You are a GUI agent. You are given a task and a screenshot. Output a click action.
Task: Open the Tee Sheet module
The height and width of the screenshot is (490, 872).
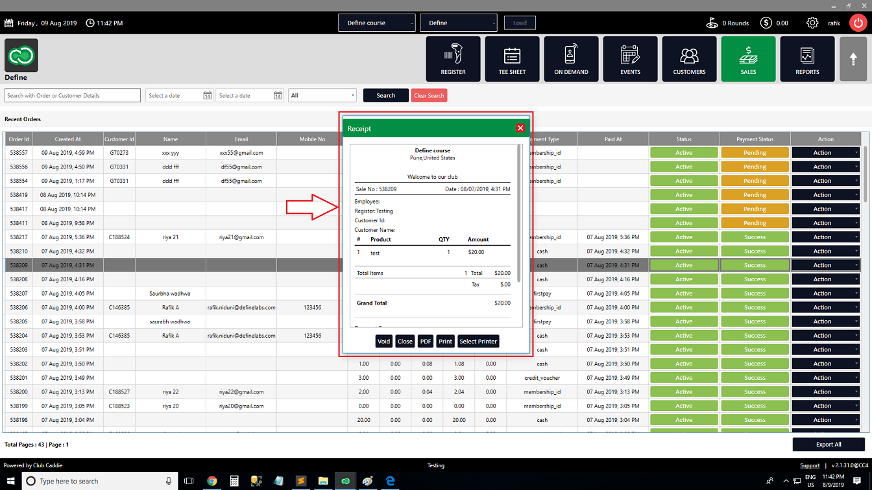click(x=512, y=59)
